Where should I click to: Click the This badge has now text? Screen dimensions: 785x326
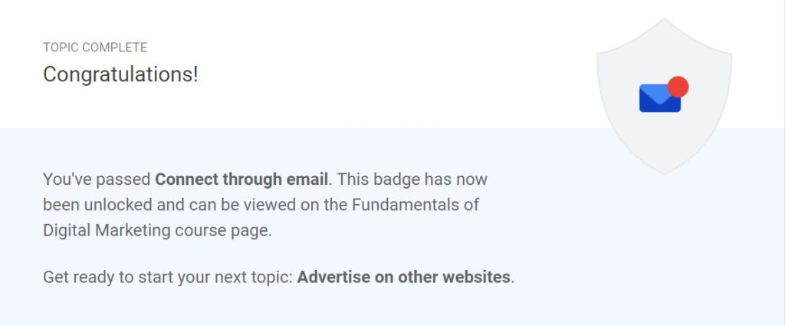[x=412, y=179]
